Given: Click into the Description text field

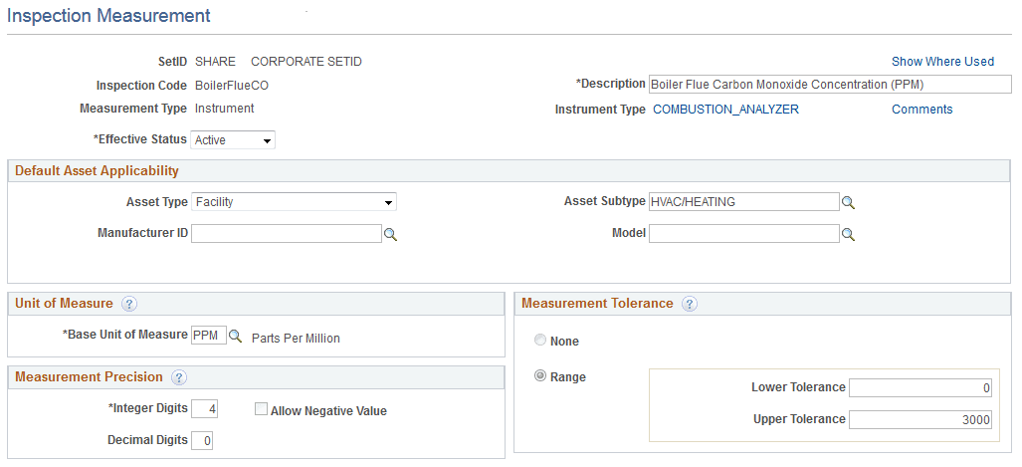Looking at the screenshot, I should point(829,85).
